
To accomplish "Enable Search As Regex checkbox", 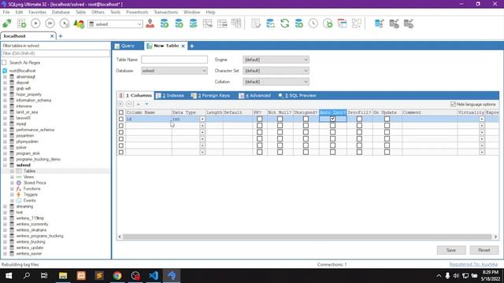I will coord(4,63).
